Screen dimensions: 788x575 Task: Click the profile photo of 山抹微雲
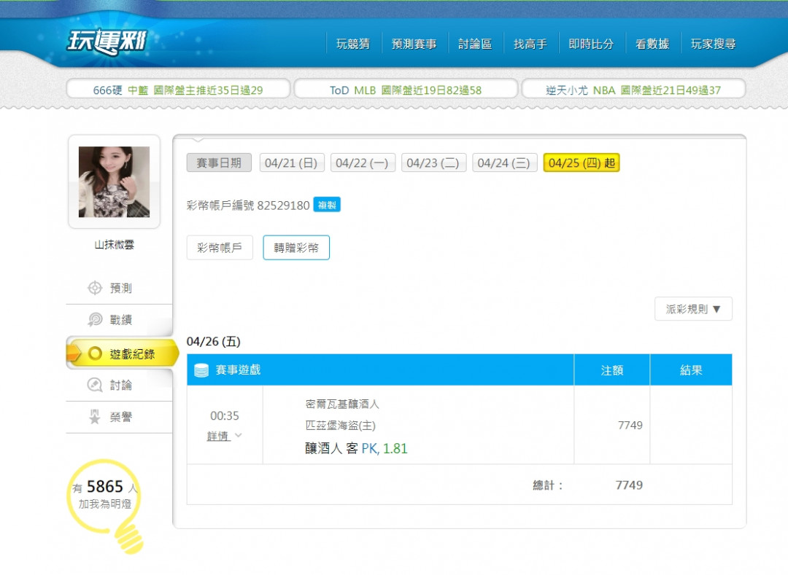pyautogui.click(x=114, y=181)
